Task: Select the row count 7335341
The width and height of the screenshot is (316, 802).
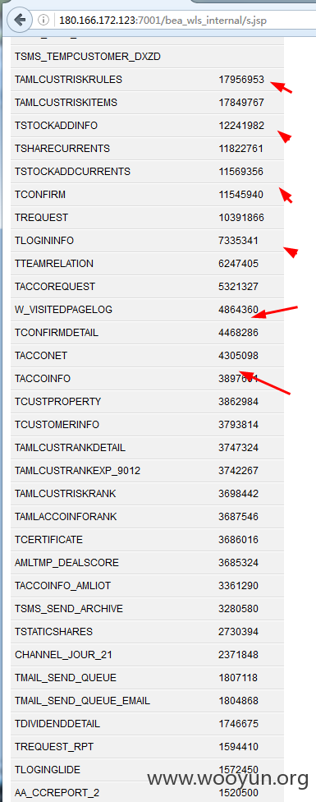Action: point(238,241)
